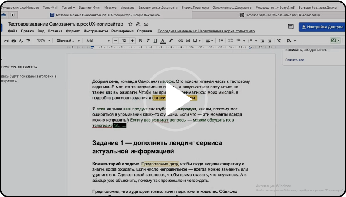Open the Ильяхов bookmark
346x197 pixels.
(x=110, y=7)
